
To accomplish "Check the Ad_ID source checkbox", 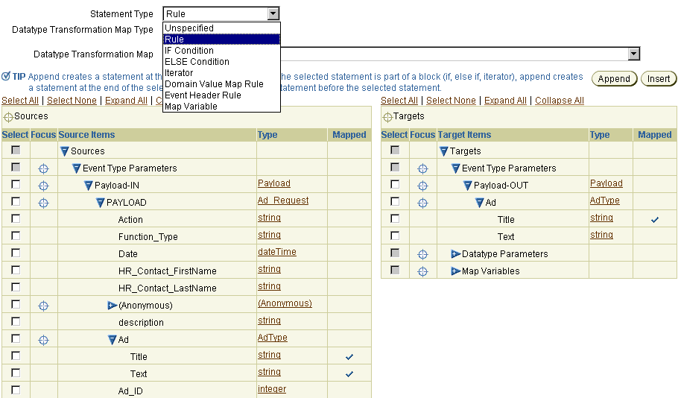I will click(16, 390).
